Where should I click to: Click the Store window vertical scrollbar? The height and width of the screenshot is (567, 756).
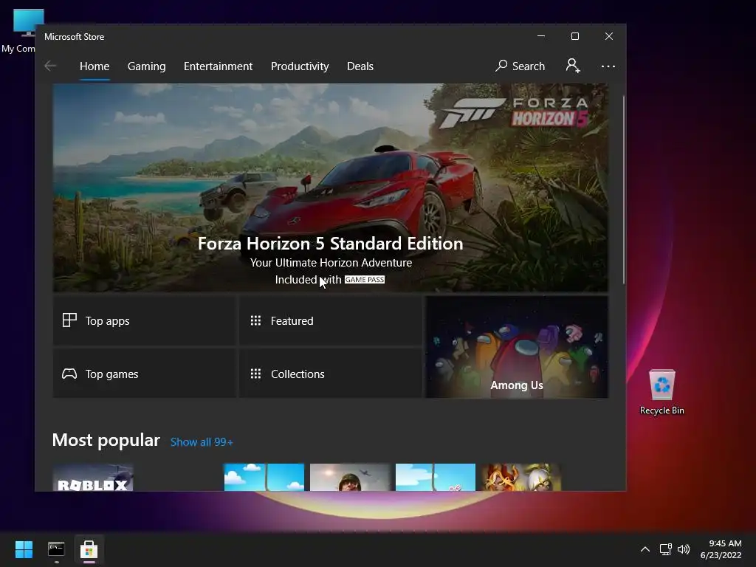click(623, 190)
